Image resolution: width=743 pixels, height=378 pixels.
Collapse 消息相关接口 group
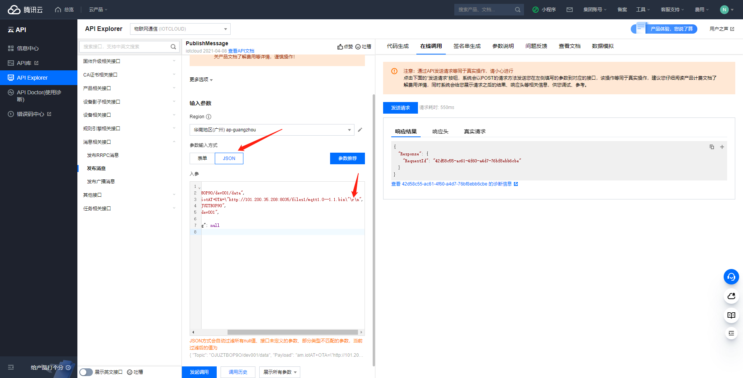click(x=130, y=142)
